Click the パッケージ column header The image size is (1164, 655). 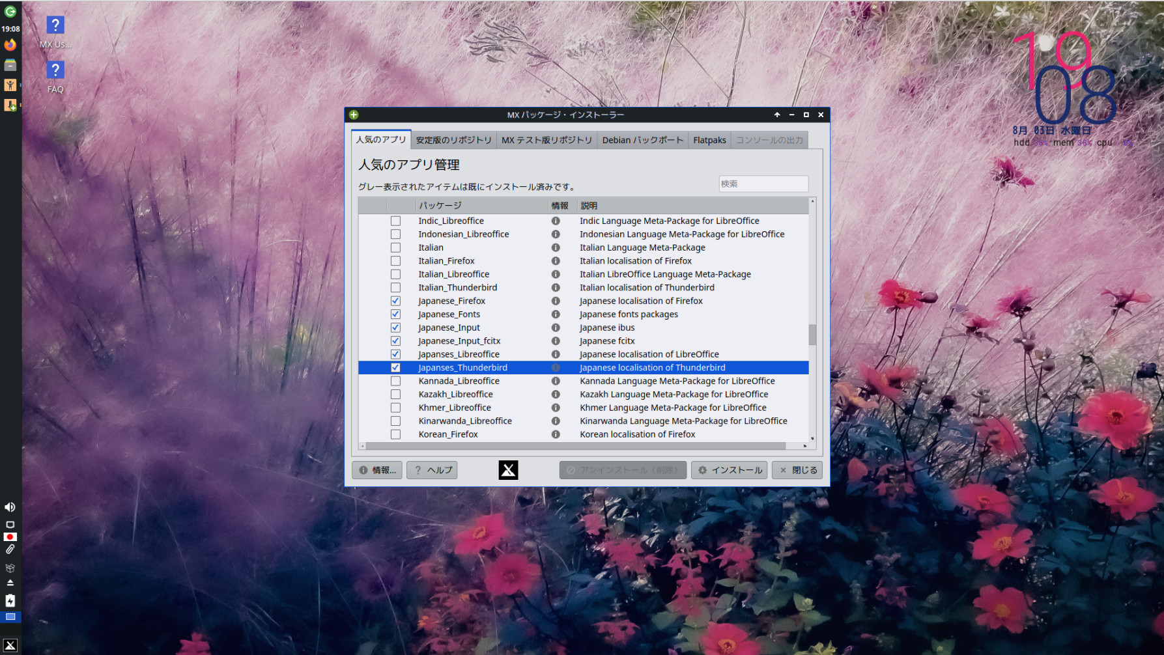(x=483, y=206)
